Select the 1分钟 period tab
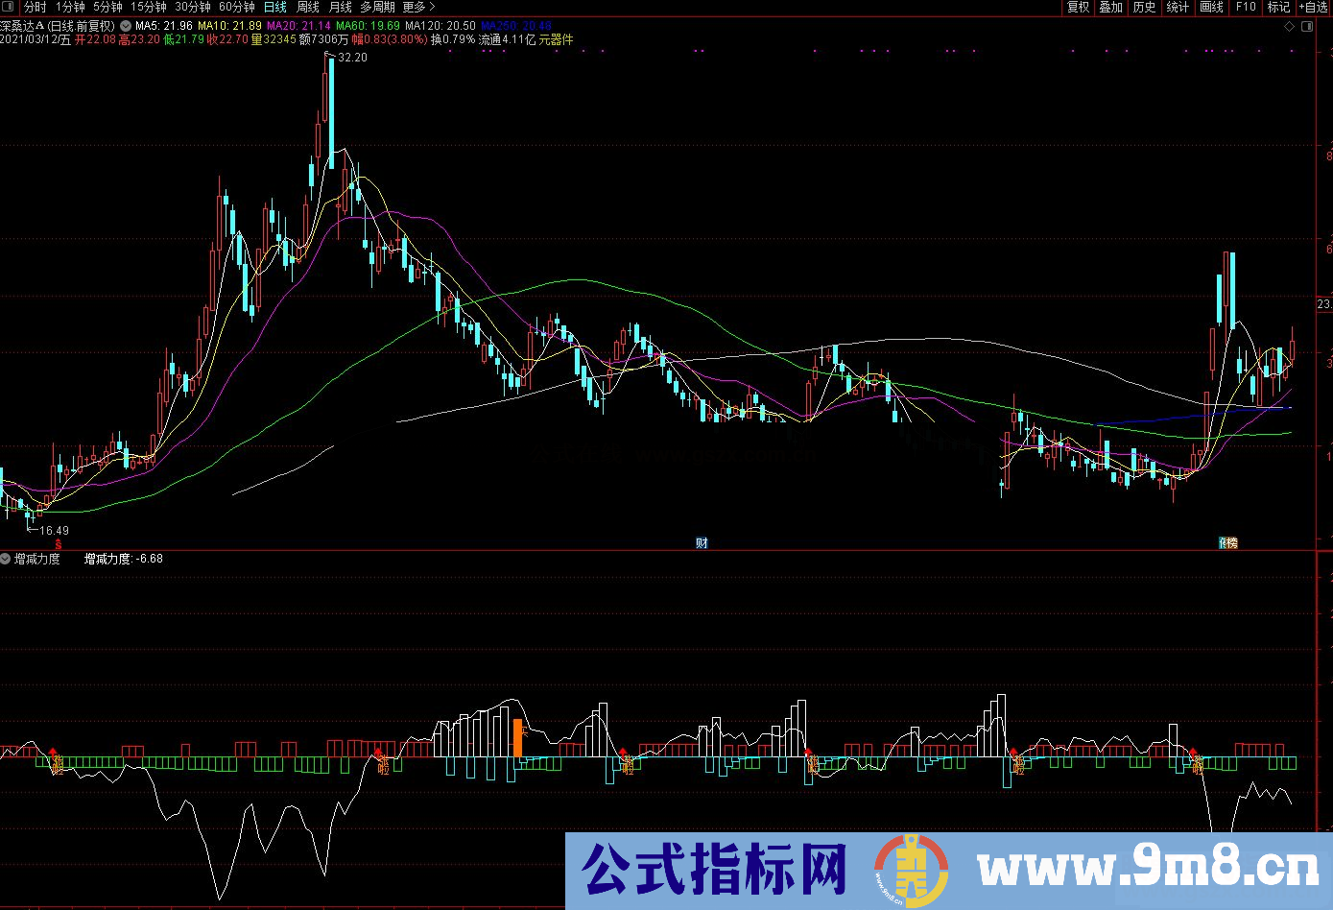Image resolution: width=1333 pixels, height=910 pixels. click(x=71, y=7)
